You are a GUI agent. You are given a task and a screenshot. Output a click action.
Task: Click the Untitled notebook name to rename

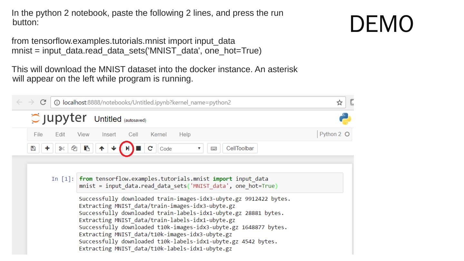[x=108, y=119]
